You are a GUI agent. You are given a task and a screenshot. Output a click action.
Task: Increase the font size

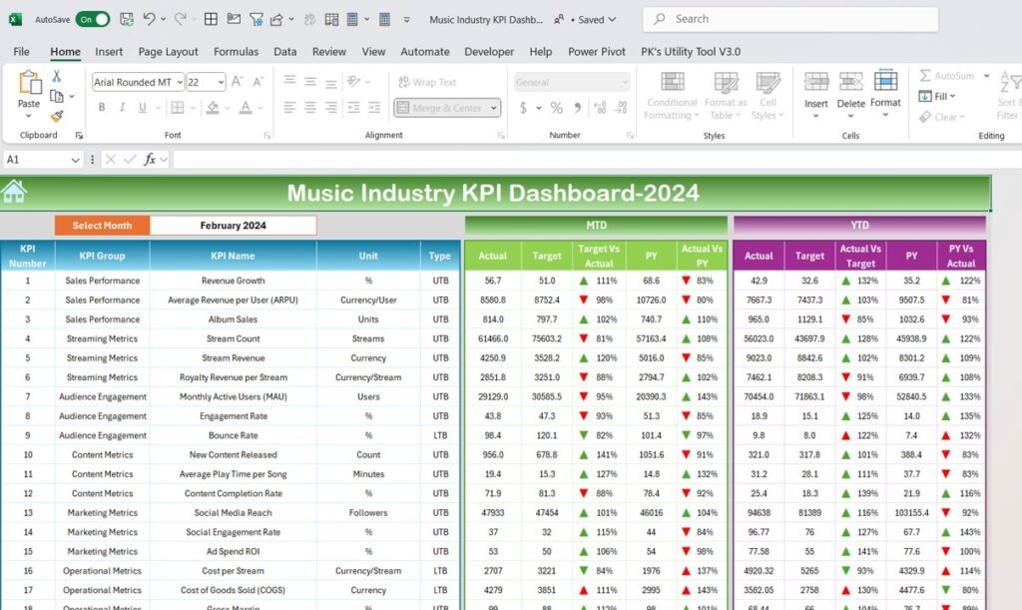(238, 82)
